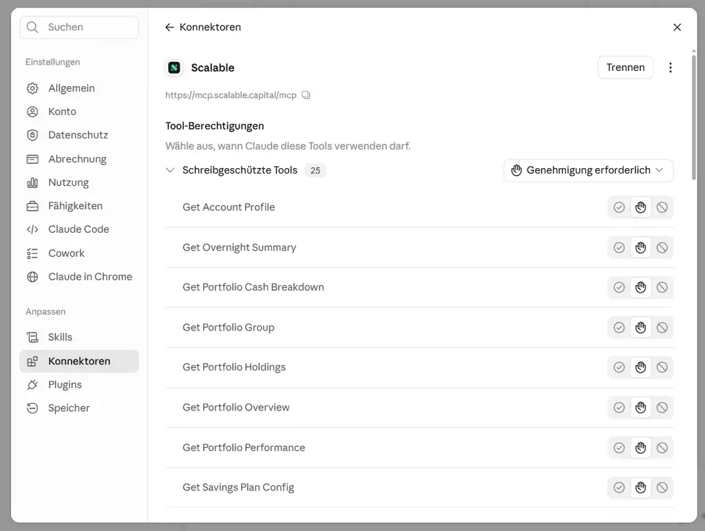Block Get Account Profile tool
The image size is (705, 531).
pyautogui.click(x=662, y=207)
